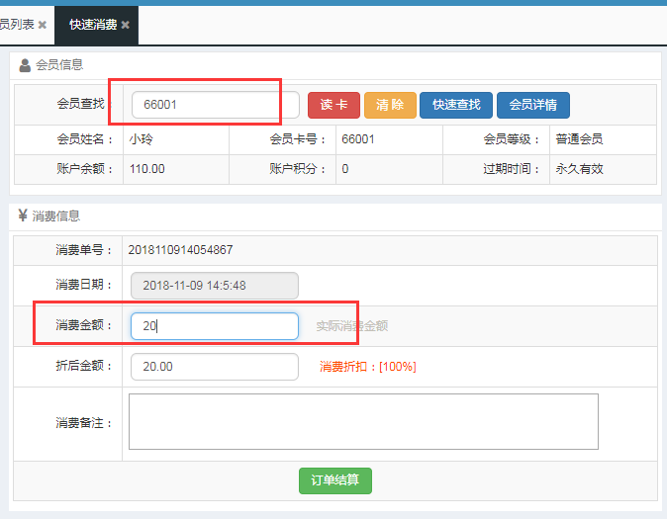
Task: Click the 消费备注： label
Action: point(83,423)
